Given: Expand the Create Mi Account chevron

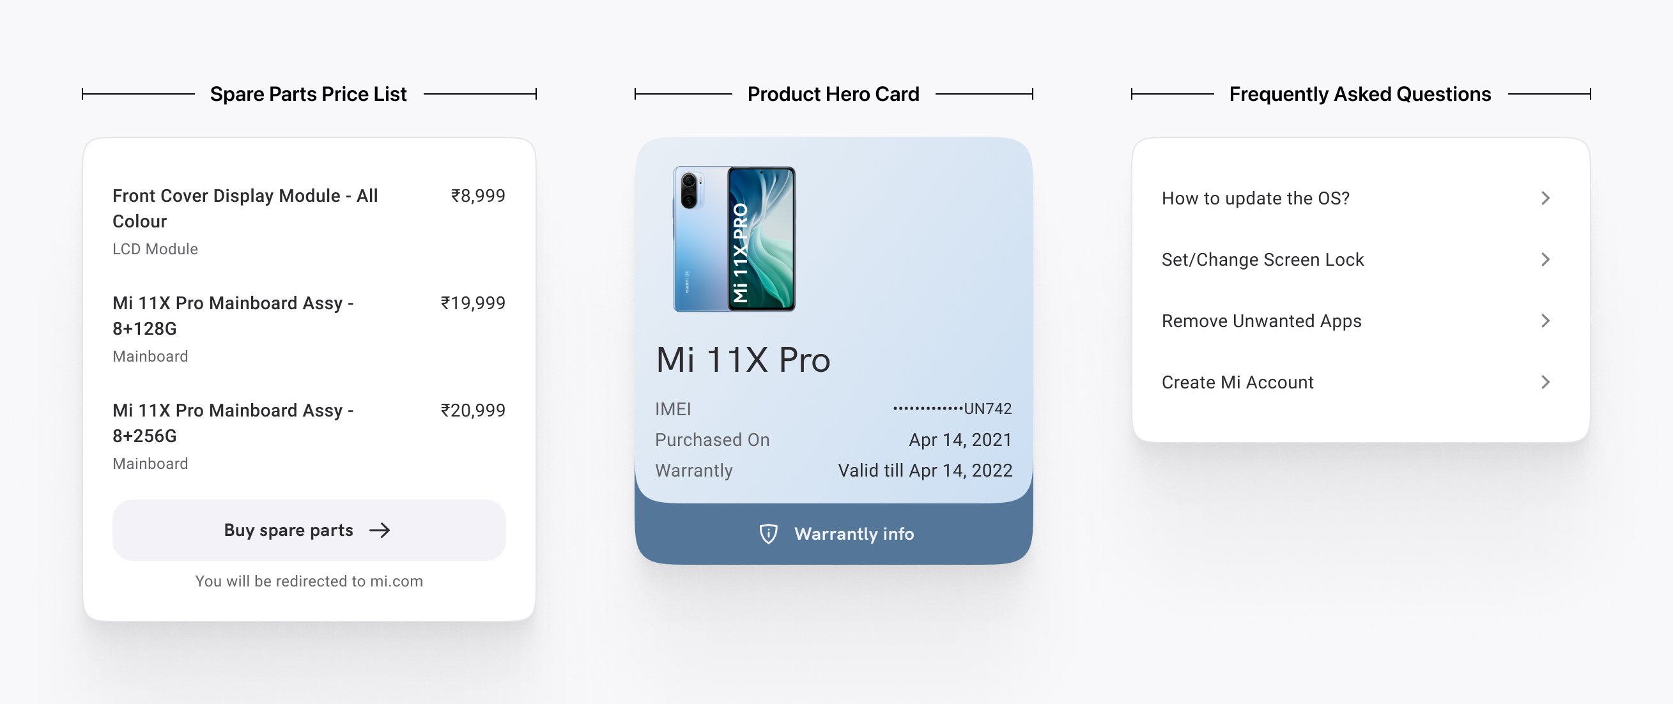Looking at the screenshot, I should (1546, 383).
